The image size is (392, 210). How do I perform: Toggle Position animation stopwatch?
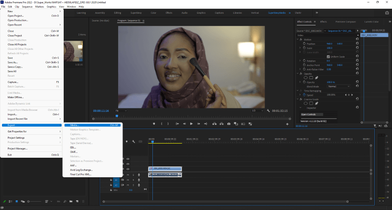[304, 43]
